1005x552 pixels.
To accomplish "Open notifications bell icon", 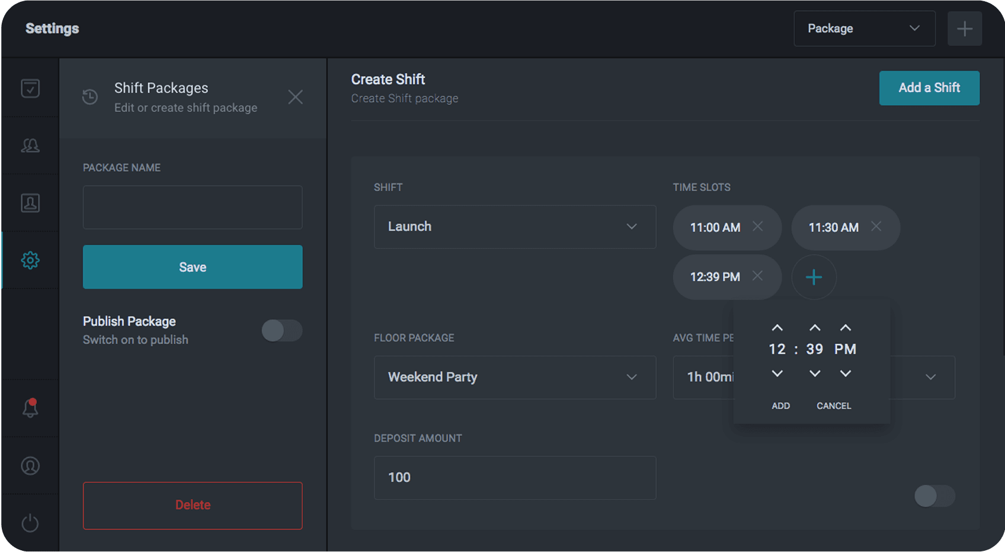I will tap(30, 408).
